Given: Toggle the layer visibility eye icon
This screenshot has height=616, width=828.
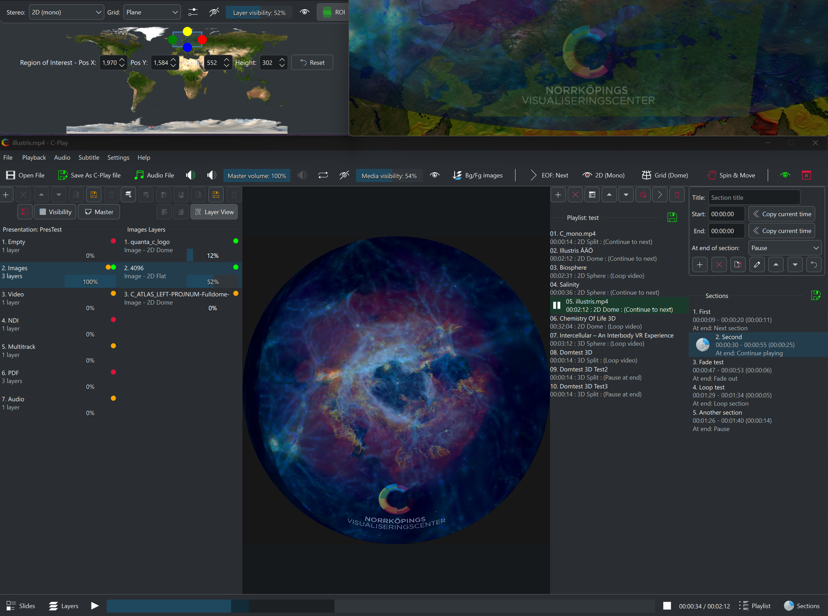Looking at the screenshot, I should [x=304, y=12].
